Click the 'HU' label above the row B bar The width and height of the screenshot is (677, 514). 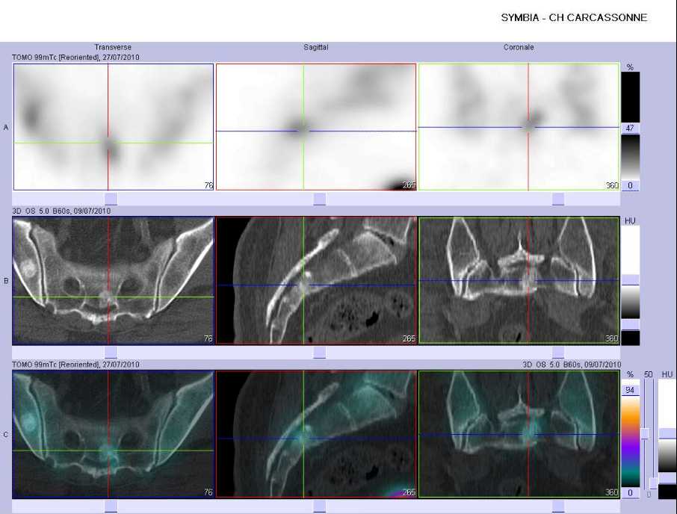point(630,221)
